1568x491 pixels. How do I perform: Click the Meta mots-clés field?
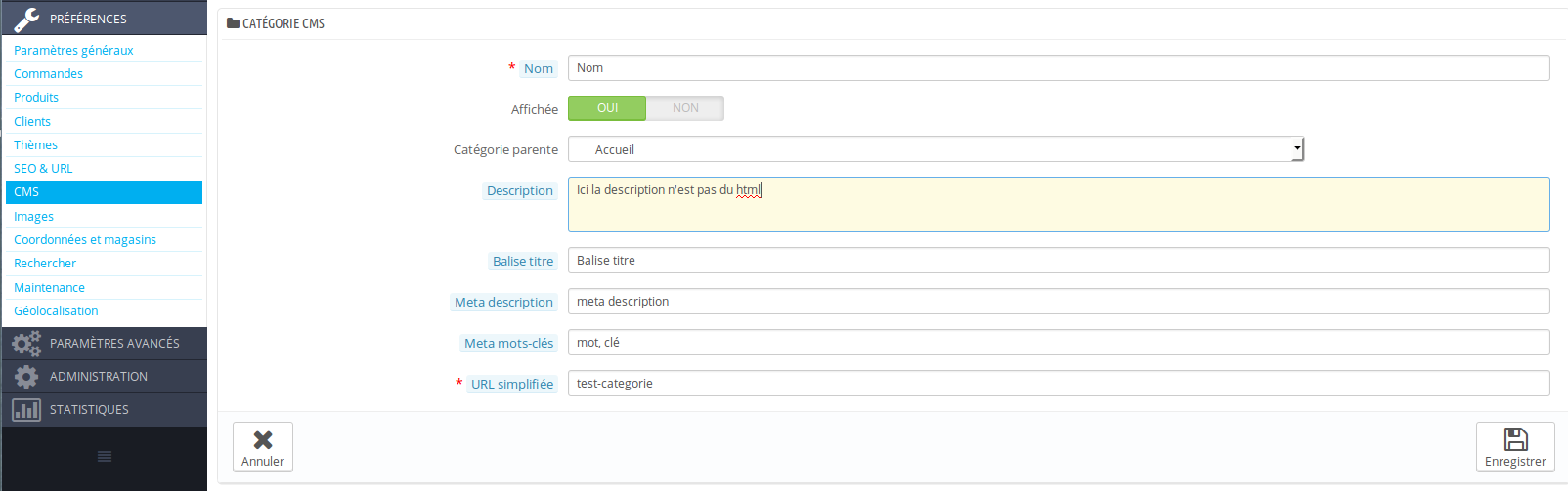[x=1058, y=343]
